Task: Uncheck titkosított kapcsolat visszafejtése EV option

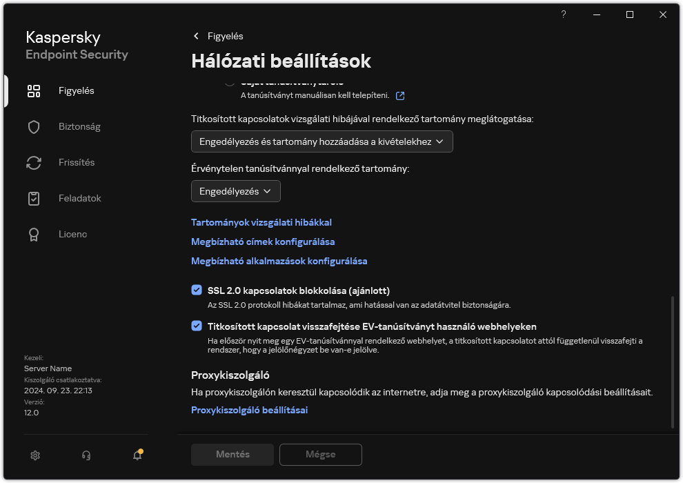Action: 197,326
